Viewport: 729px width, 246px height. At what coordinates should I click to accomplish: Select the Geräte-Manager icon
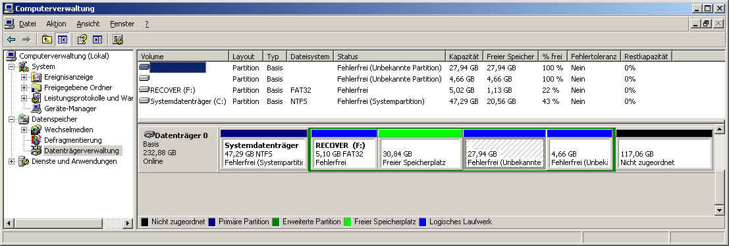36,109
